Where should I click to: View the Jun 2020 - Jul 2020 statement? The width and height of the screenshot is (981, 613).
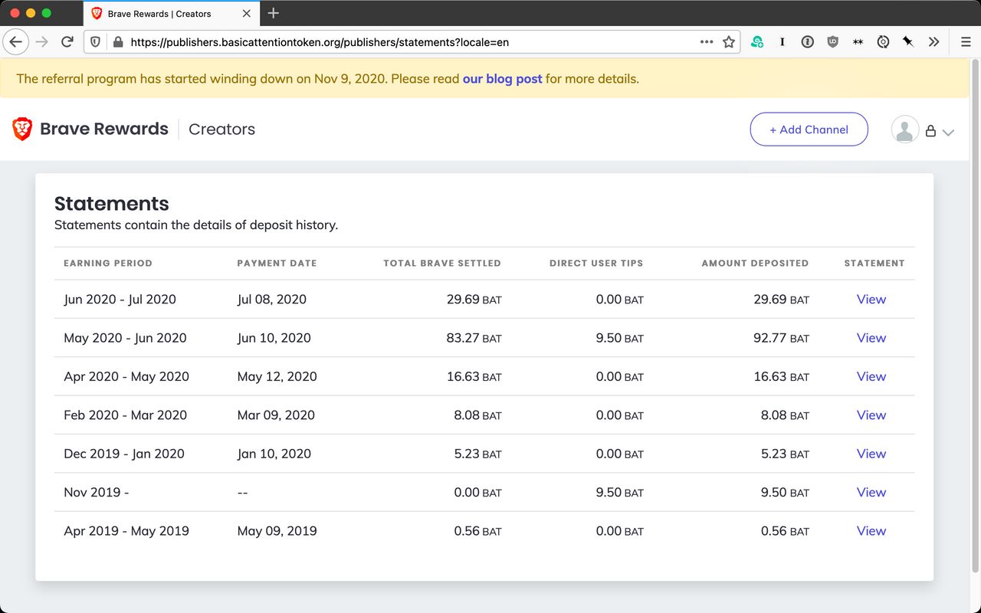871,299
